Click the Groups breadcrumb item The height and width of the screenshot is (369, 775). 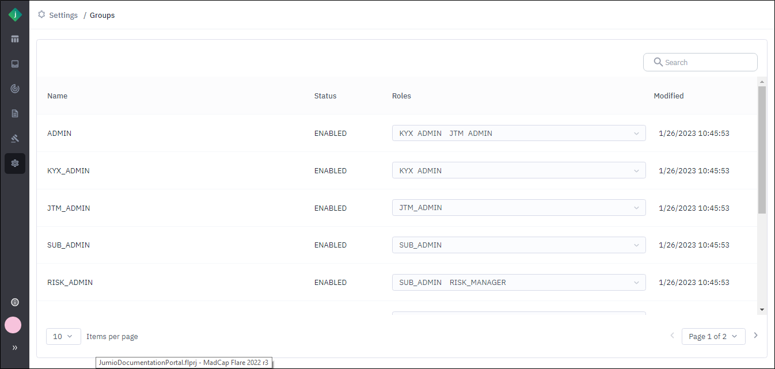(102, 16)
